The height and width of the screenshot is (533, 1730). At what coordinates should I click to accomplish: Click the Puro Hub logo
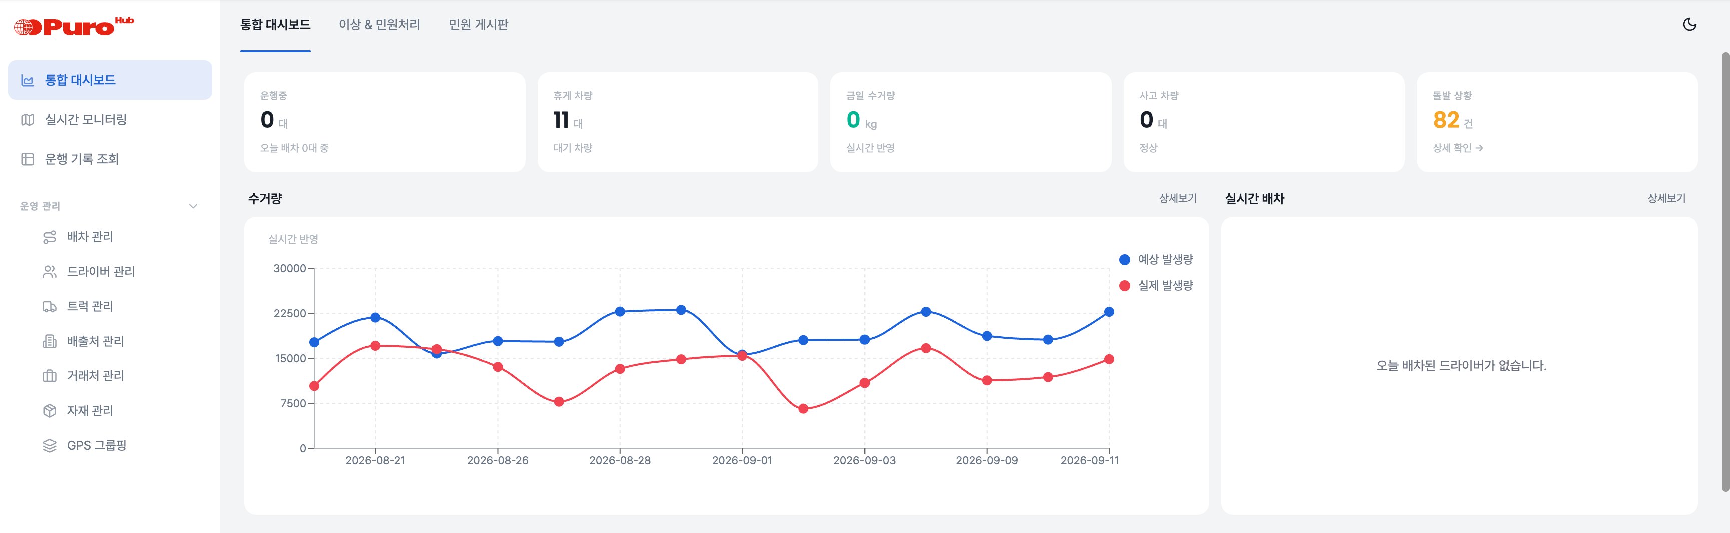click(74, 26)
